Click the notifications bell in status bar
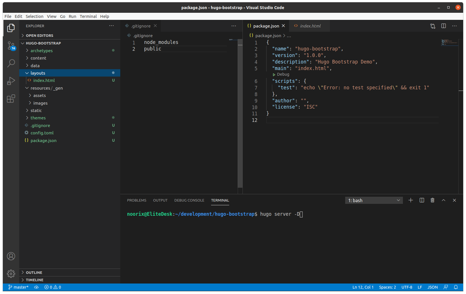The height and width of the screenshot is (294, 466). [456, 287]
